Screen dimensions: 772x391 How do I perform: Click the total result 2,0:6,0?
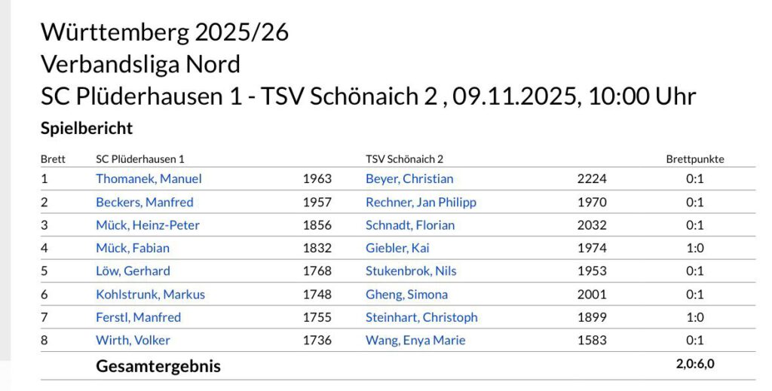694,365
